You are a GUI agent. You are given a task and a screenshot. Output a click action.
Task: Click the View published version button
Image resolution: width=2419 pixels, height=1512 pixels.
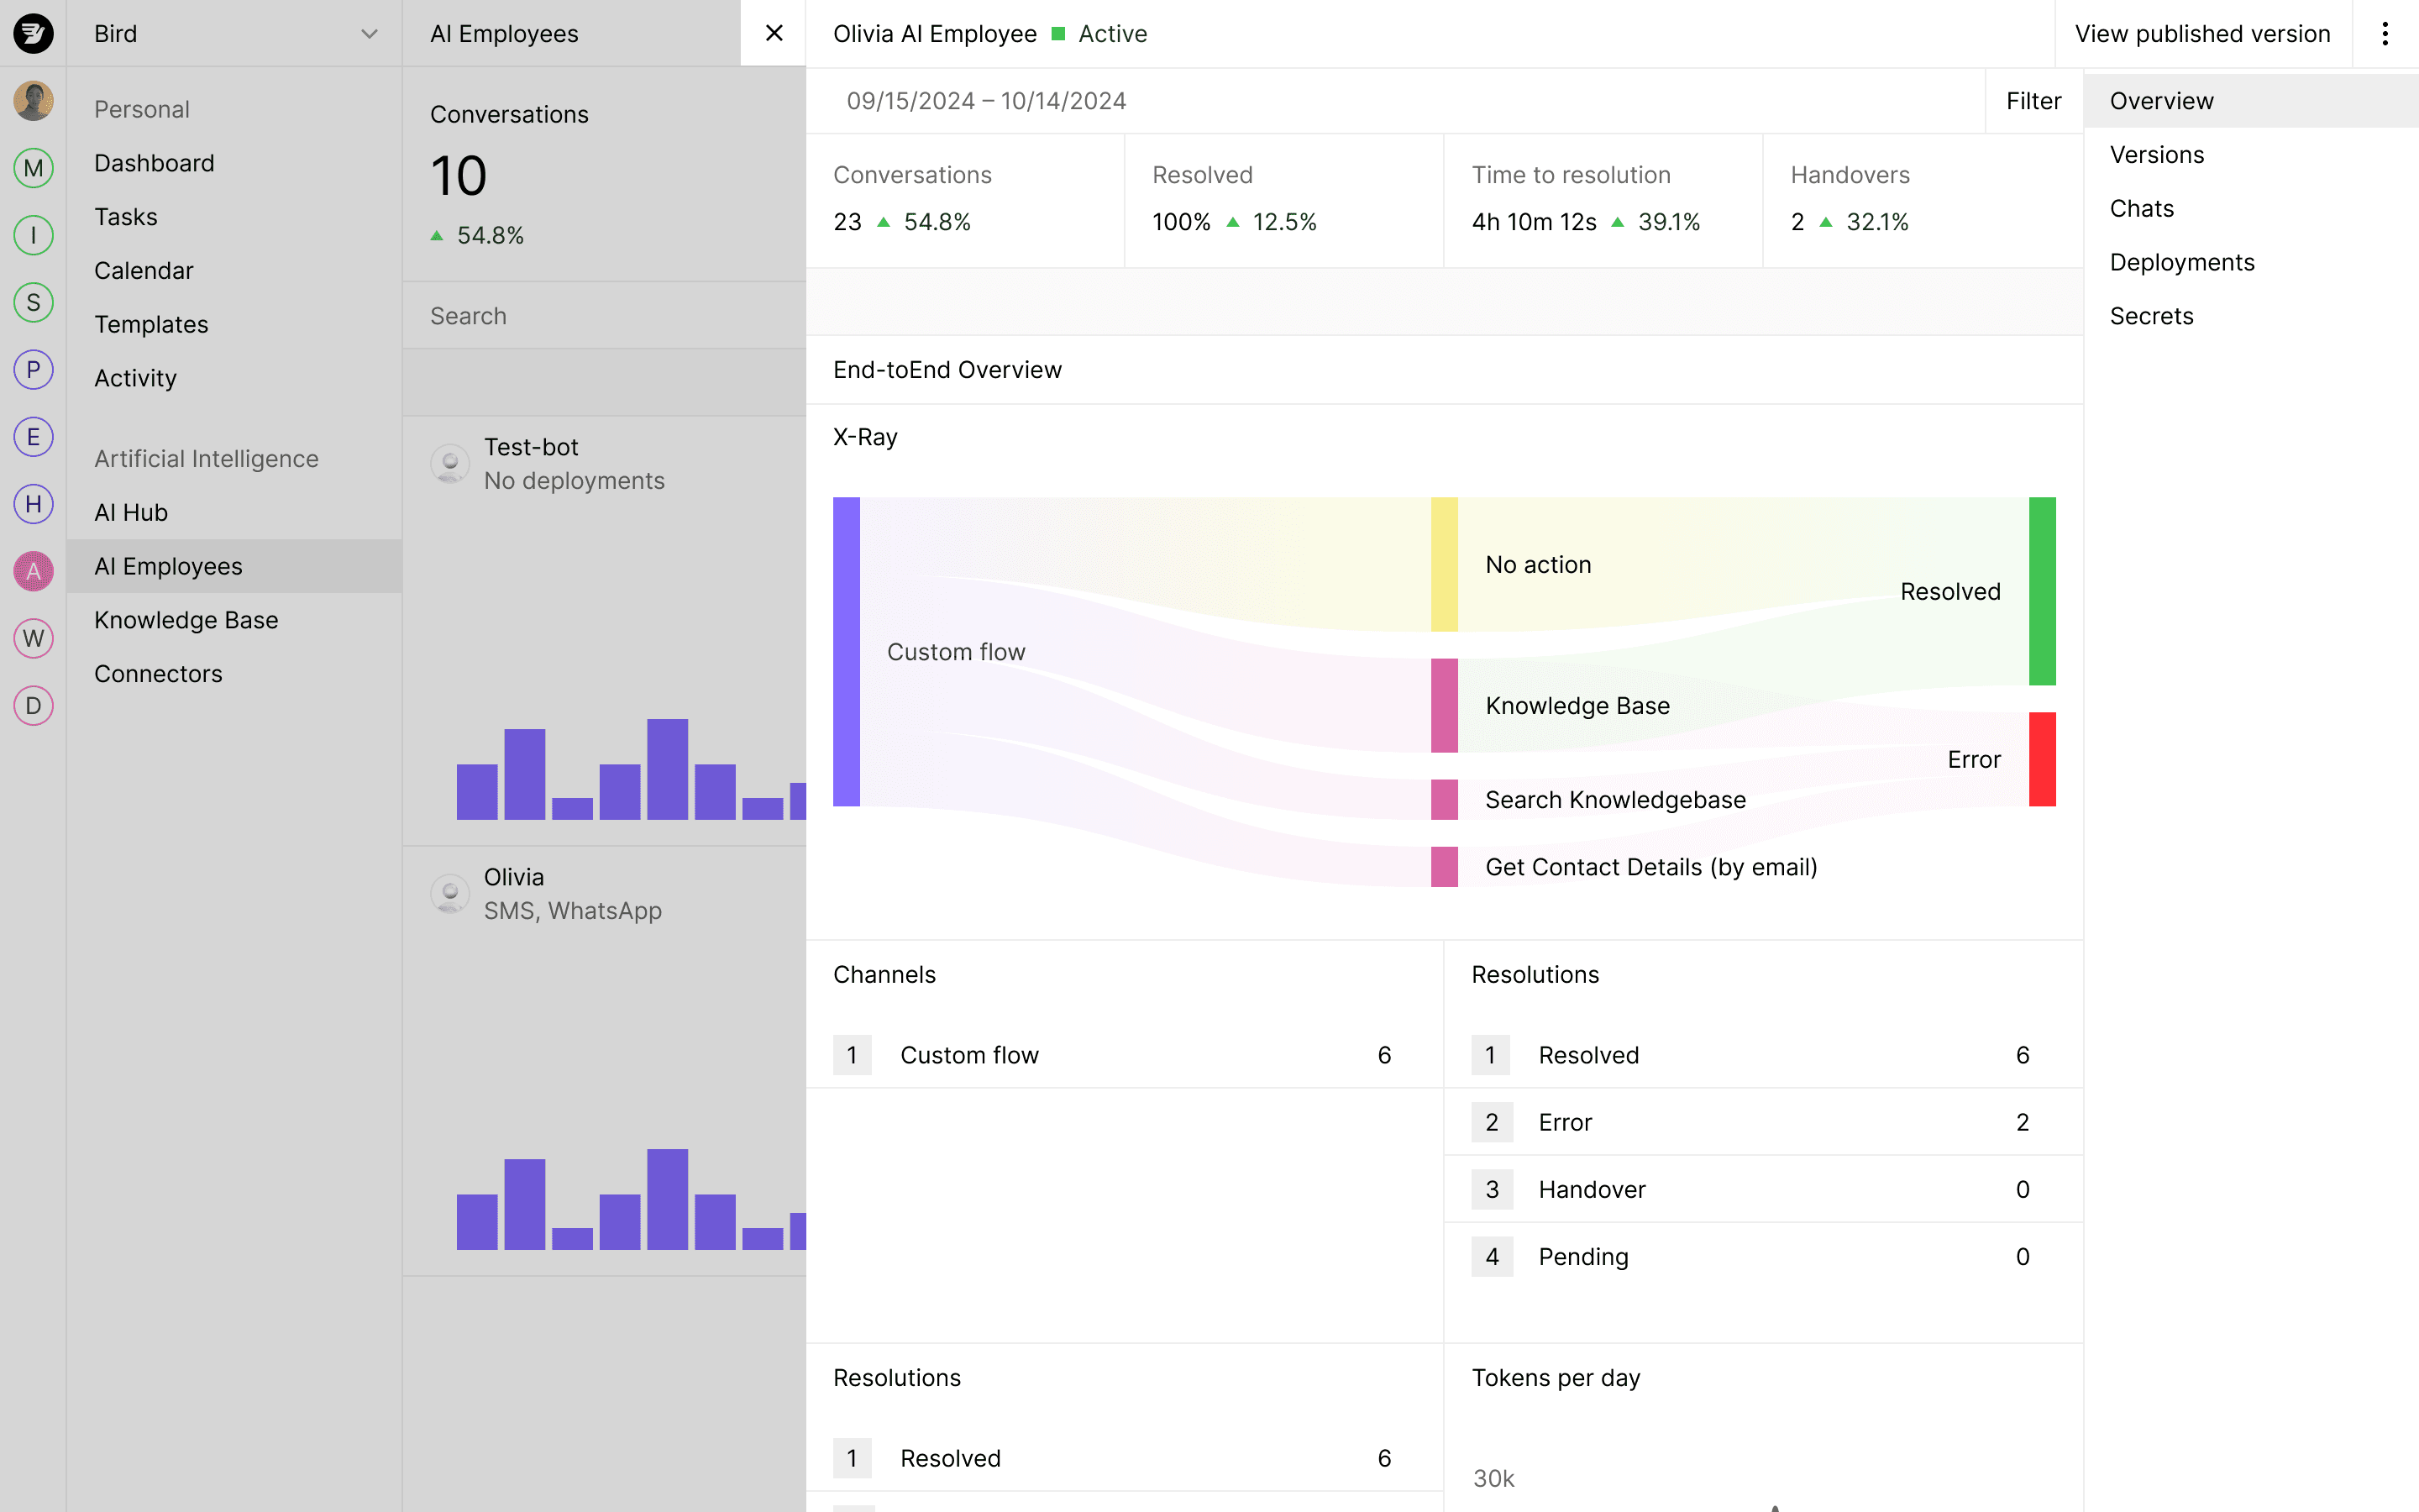click(2202, 33)
